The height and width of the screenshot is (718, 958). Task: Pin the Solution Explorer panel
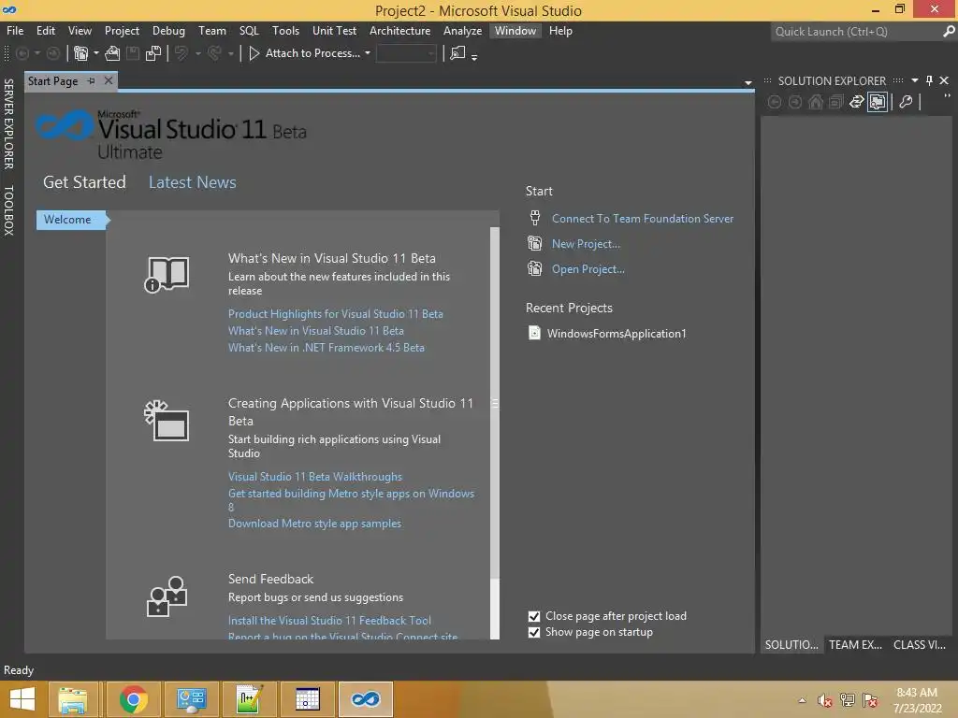(x=929, y=80)
